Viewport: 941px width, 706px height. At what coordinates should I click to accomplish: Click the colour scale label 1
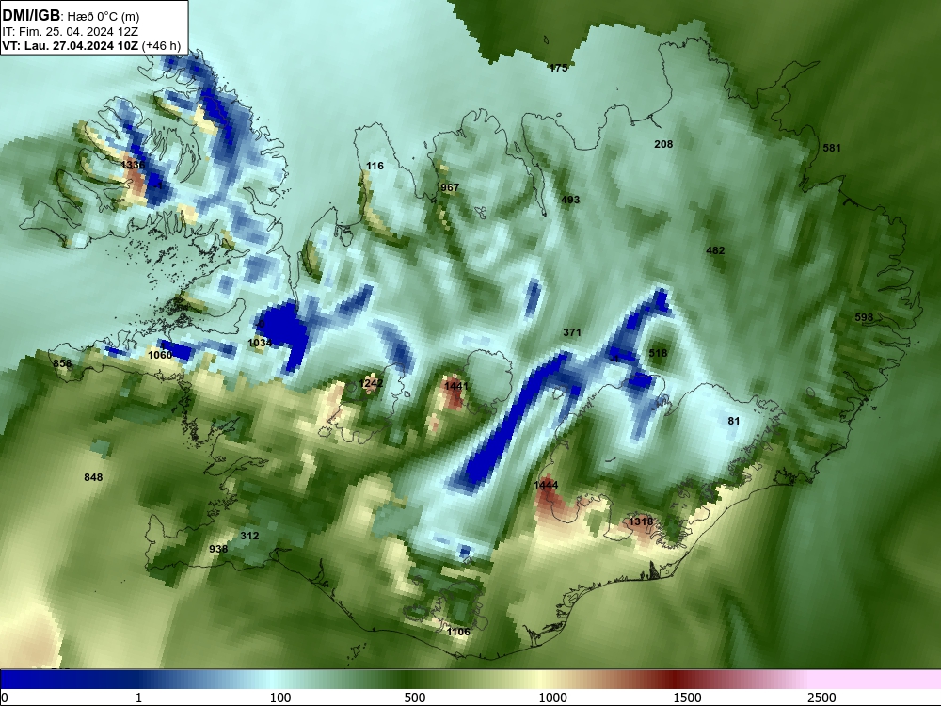138,698
